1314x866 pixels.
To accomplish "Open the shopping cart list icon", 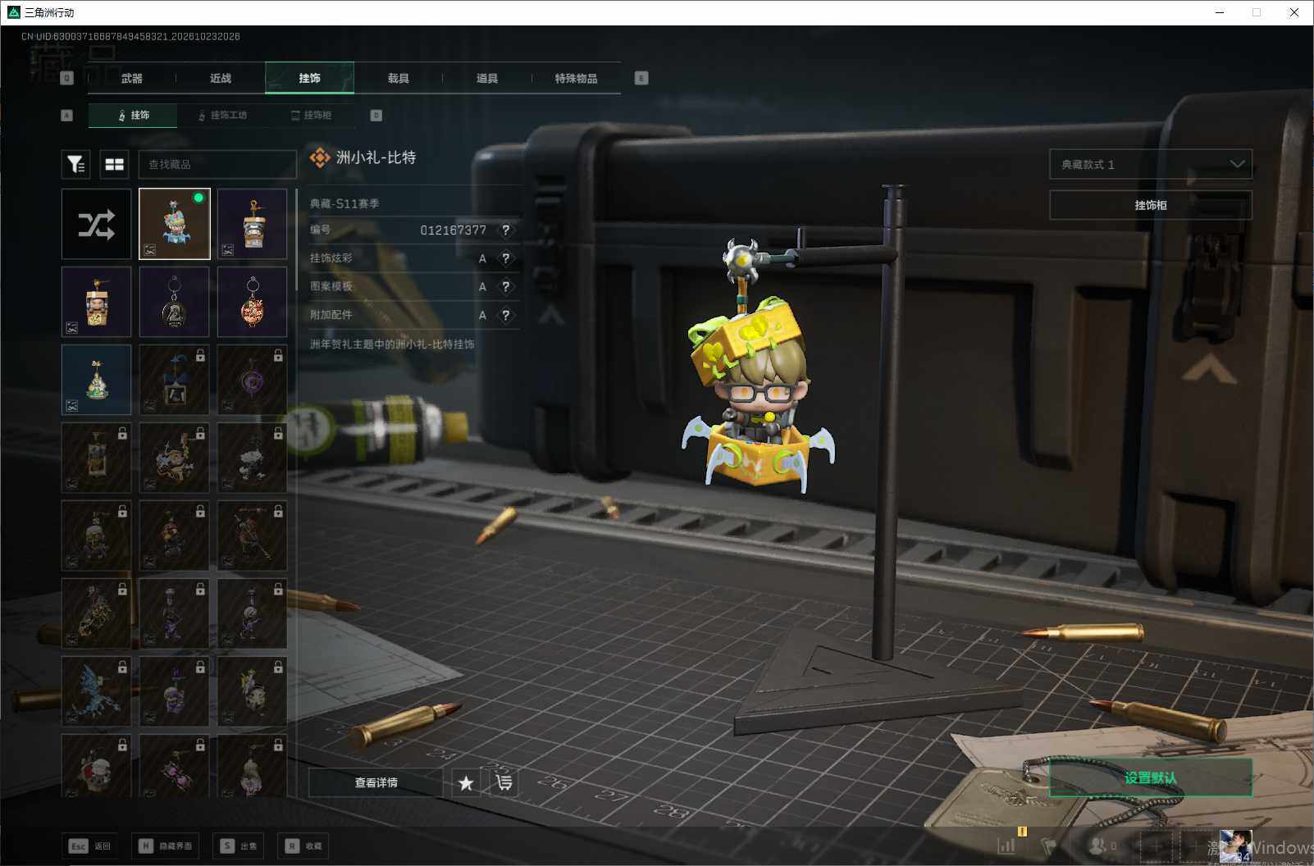I will pos(504,782).
